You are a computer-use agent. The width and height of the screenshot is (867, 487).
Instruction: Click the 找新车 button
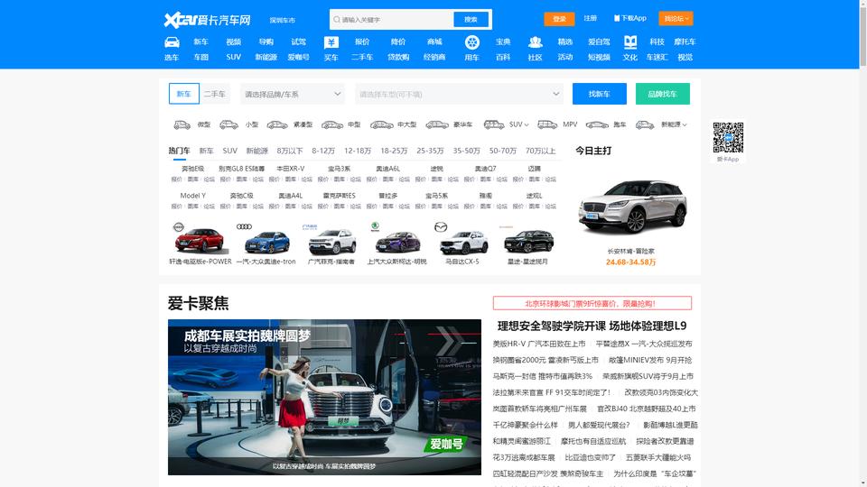[x=600, y=94]
